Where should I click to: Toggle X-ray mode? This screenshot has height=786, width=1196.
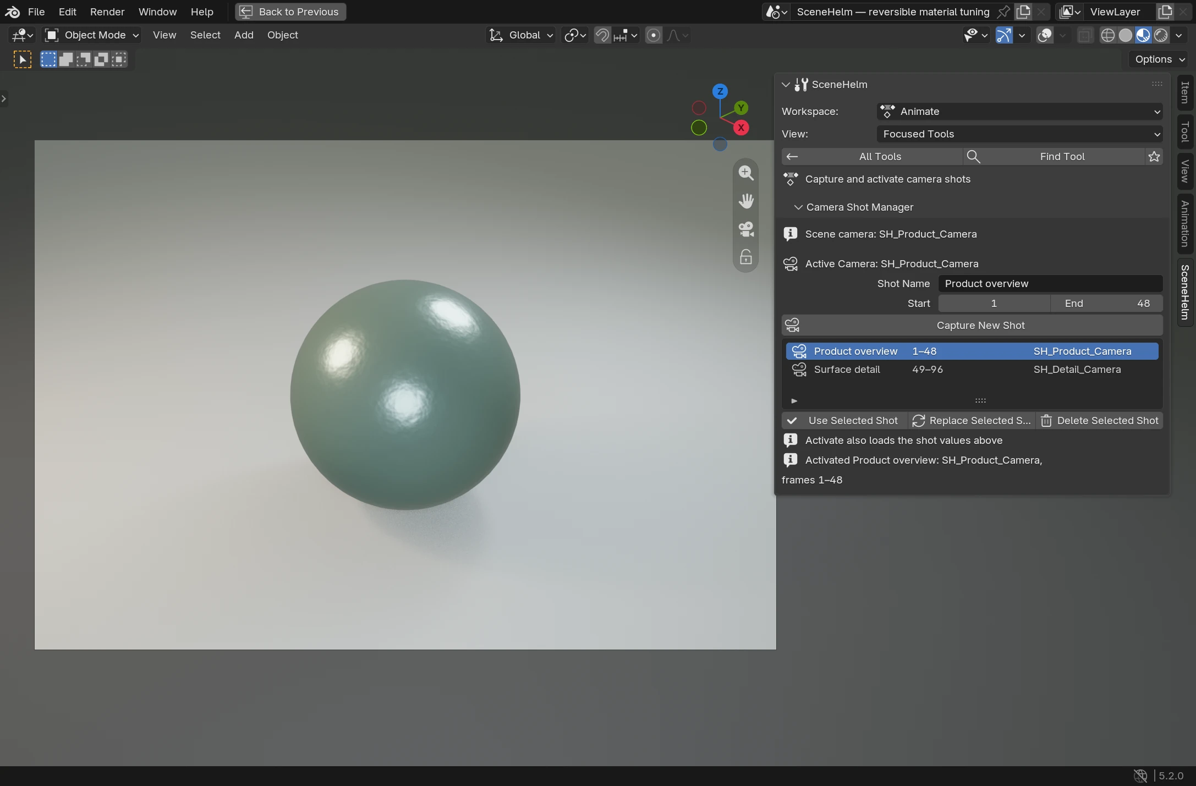pyautogui.click(x=1084, y=35)
